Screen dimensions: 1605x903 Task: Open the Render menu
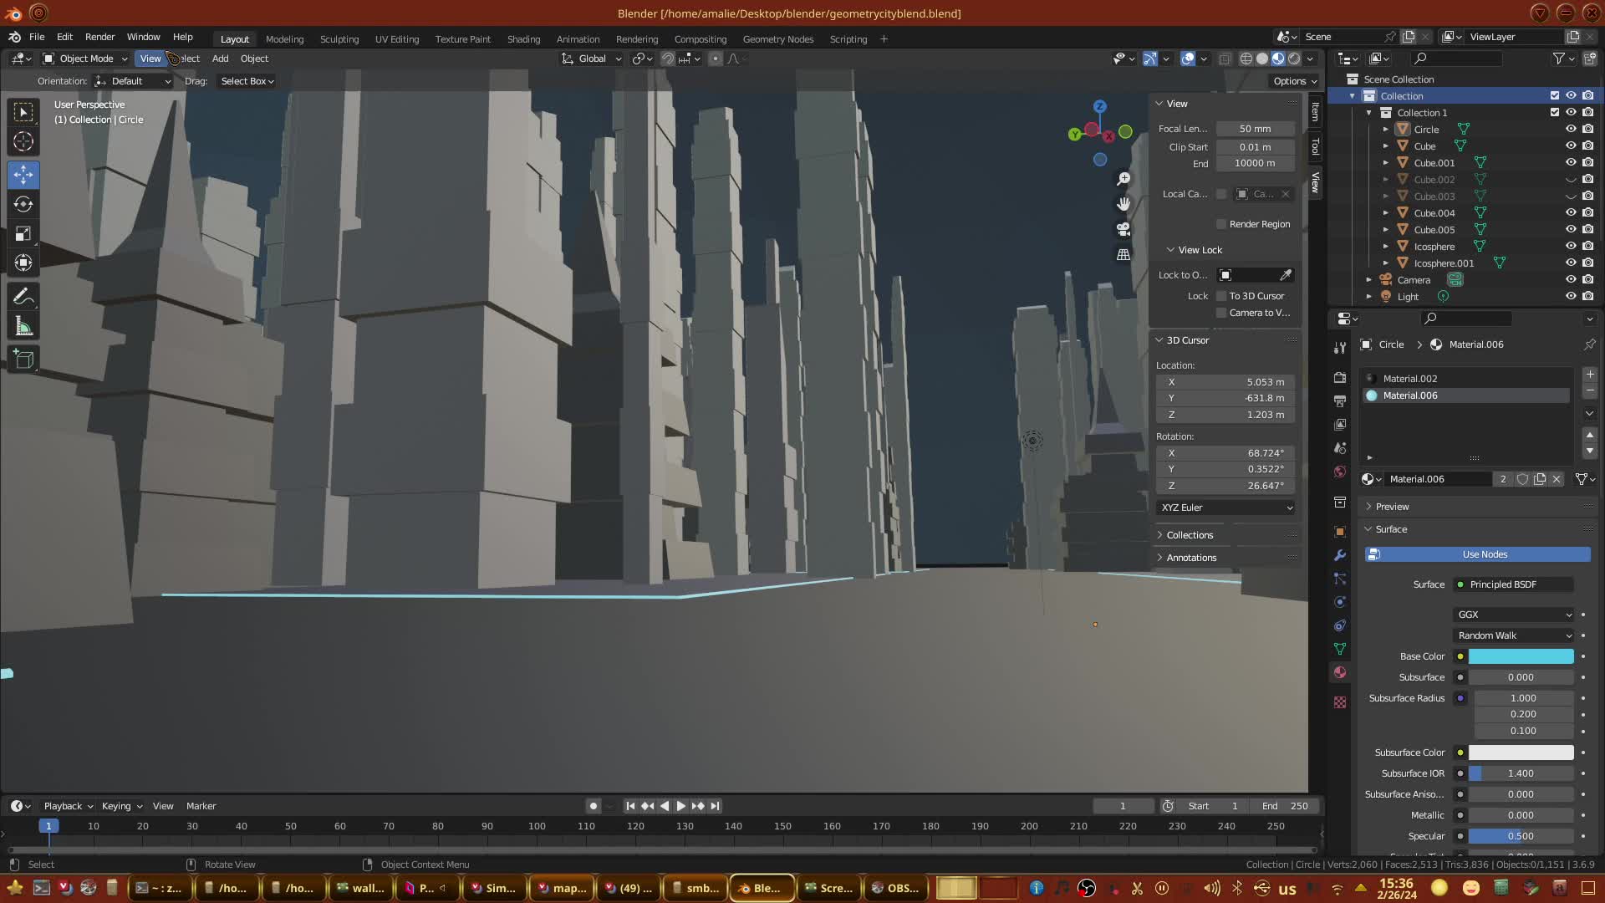tap(99, 37)
